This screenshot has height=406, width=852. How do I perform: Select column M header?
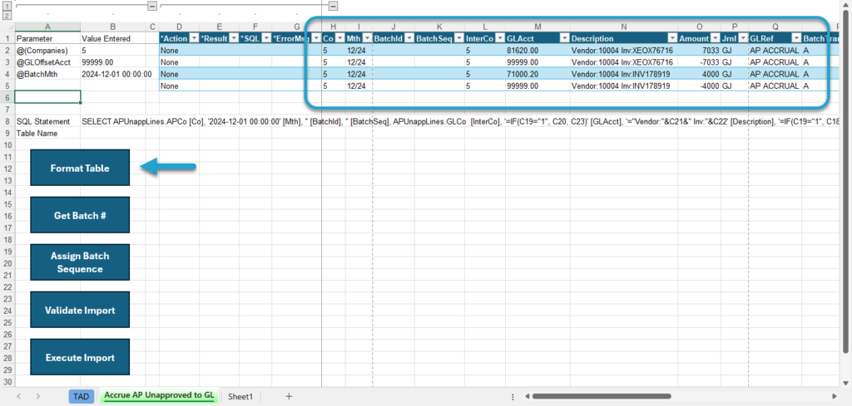537,27
